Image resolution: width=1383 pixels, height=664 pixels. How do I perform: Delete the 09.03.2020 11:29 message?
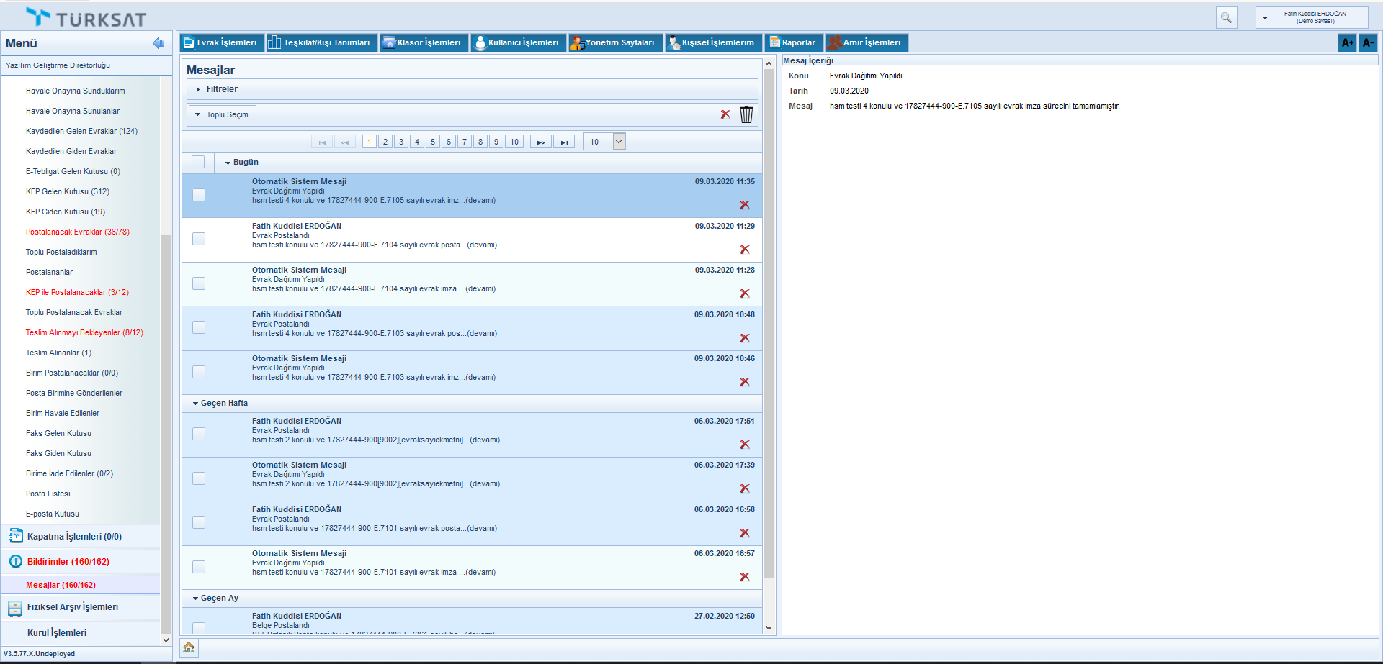tap(745, 250)
